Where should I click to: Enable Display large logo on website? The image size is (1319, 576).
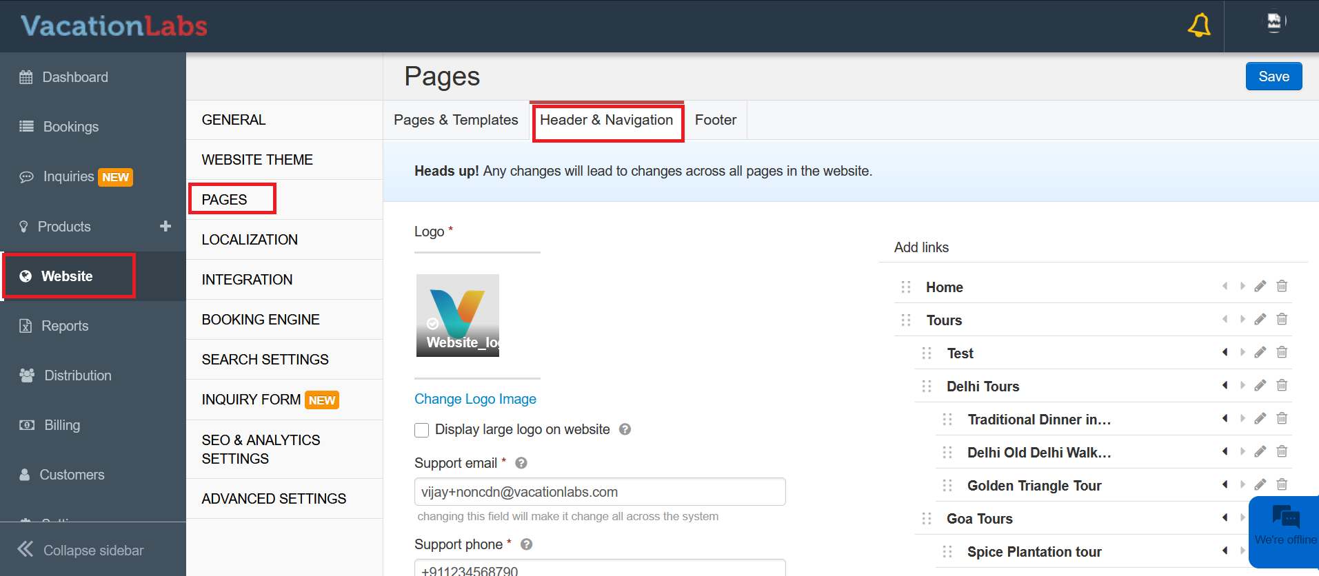(x=422, y=430)
